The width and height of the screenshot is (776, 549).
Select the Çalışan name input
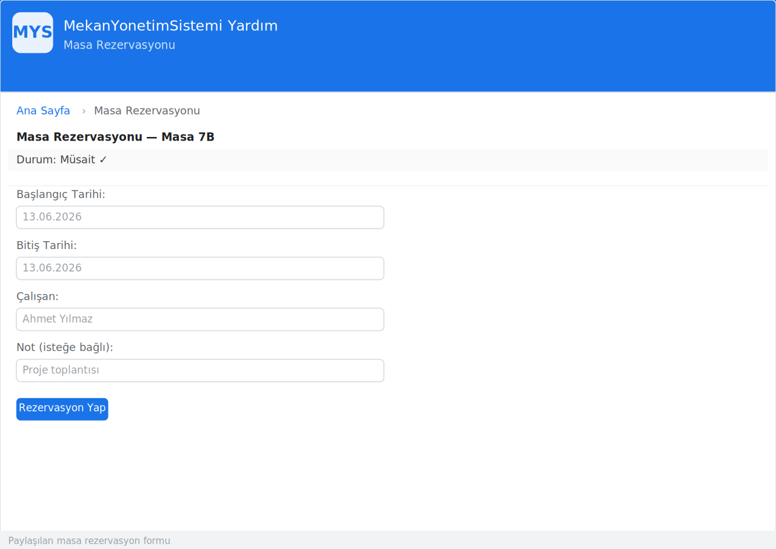[200, 319]
